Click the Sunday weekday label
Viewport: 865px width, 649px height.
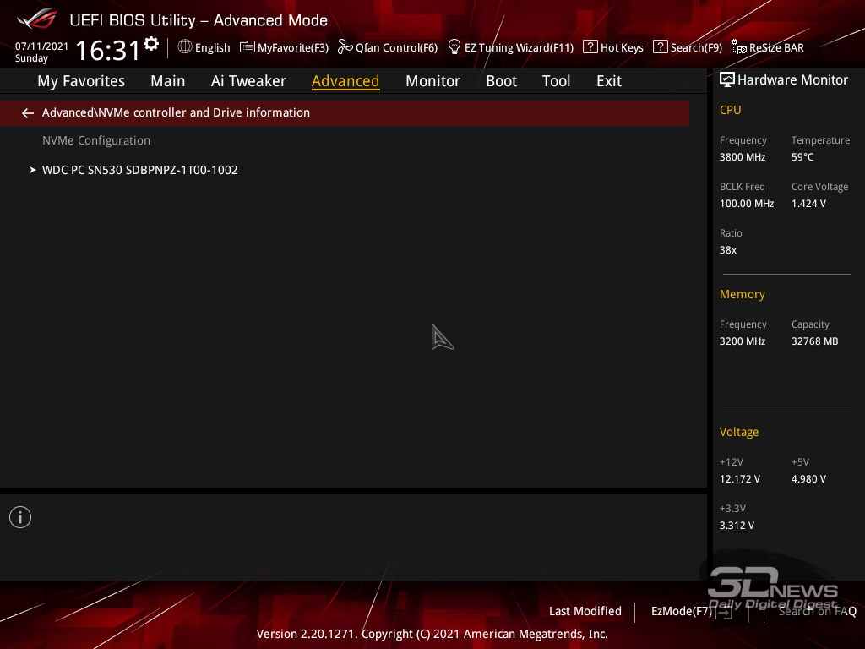(x=31, y=58)
